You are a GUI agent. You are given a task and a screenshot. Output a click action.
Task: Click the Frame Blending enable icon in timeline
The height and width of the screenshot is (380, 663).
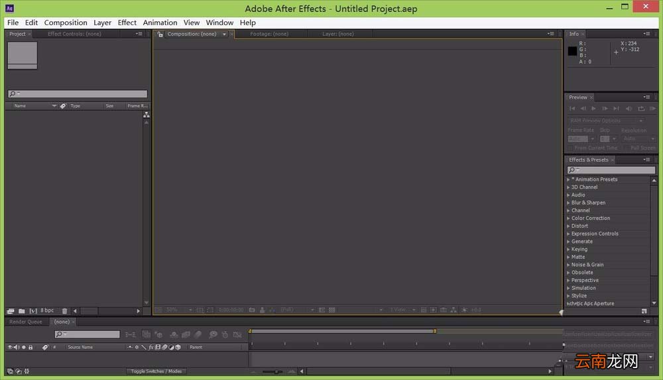(186, 335)
